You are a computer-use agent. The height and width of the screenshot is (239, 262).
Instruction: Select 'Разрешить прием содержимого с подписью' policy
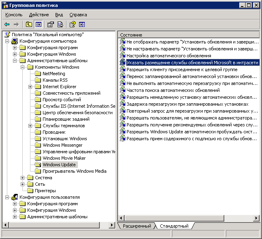pos(191,139)
